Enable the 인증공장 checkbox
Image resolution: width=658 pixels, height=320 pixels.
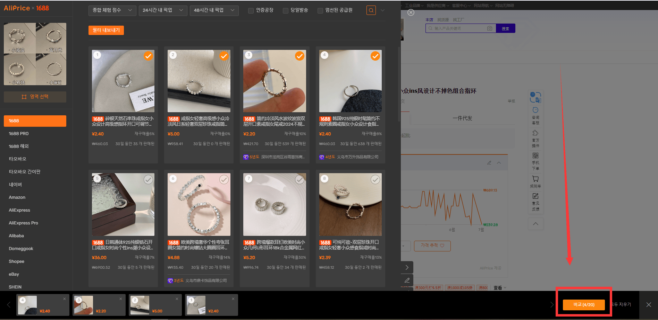point(251,11)
